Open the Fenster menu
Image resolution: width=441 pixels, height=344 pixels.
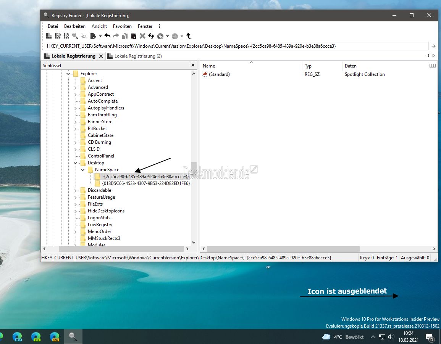pos(145,26)
